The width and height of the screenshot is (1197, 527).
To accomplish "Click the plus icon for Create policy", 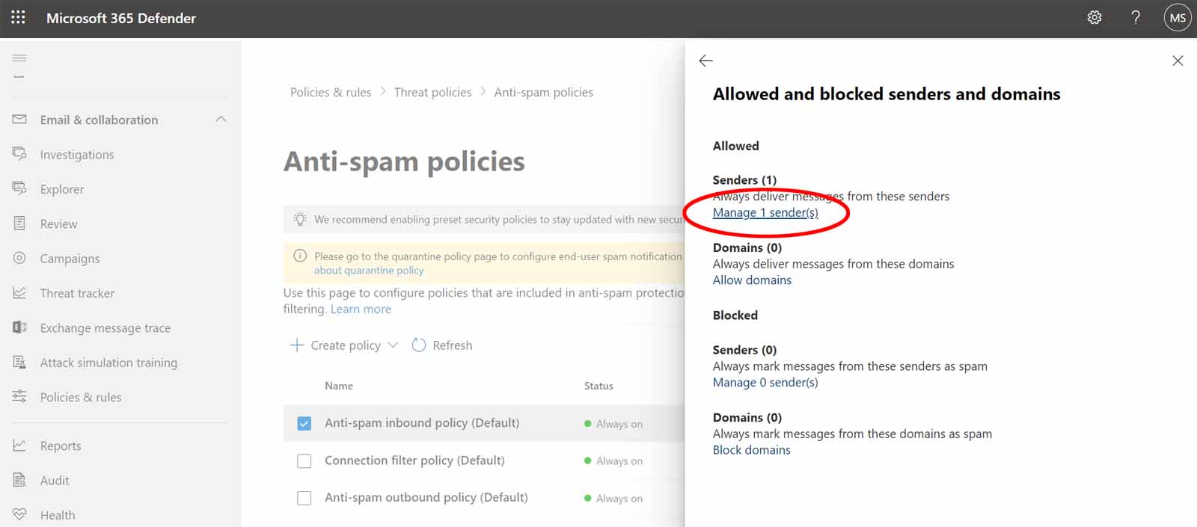I will [x=297, y=345].
